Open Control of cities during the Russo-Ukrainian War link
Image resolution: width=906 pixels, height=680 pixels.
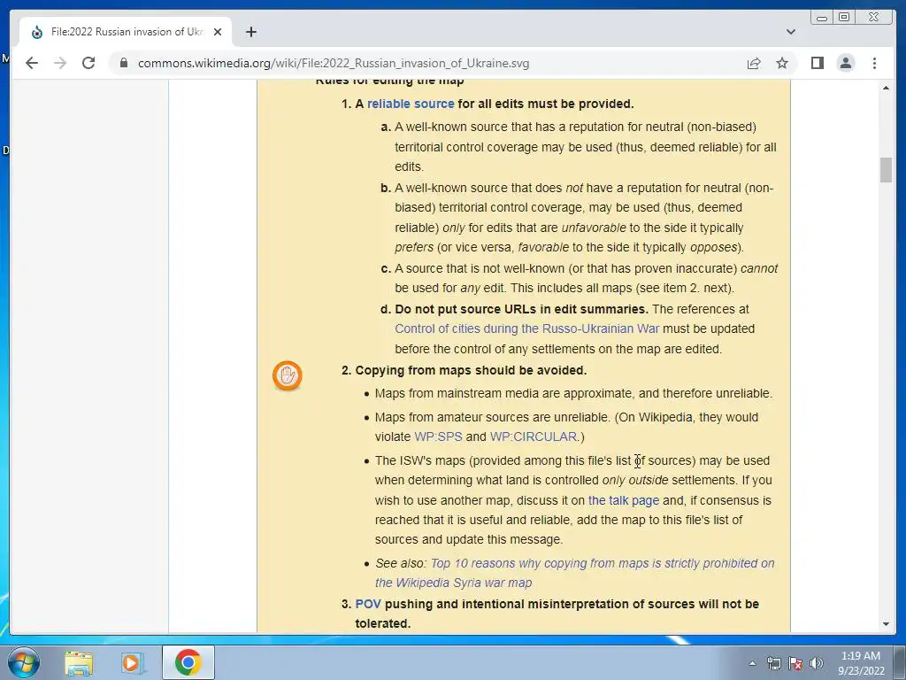coord(526,329)
